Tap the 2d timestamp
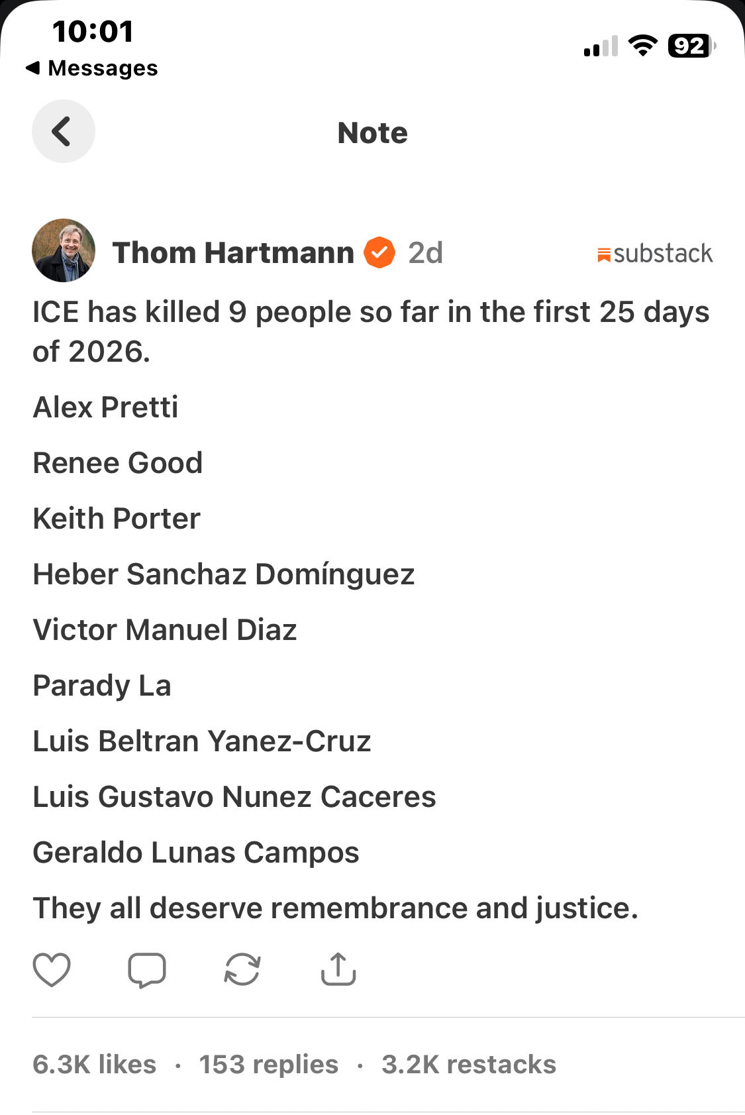Viewport: 745px width, 1115px height. 425,252
